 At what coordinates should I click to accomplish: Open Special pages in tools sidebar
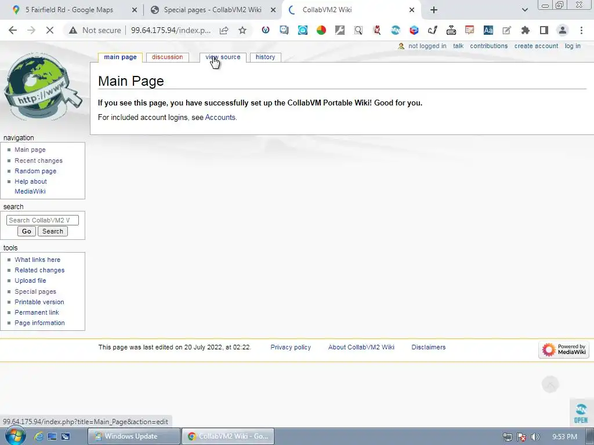click(x=35, y=291)
